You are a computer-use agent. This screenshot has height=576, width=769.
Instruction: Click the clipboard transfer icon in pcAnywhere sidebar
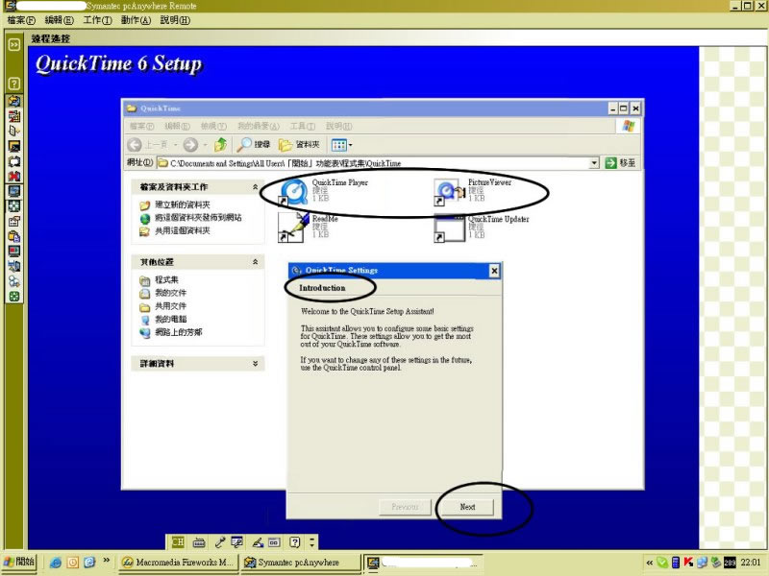[14, 236]
